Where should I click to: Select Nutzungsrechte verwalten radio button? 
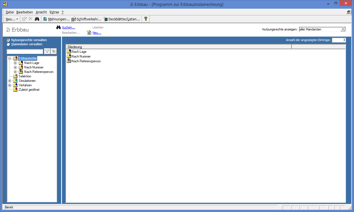coord(8,40)
